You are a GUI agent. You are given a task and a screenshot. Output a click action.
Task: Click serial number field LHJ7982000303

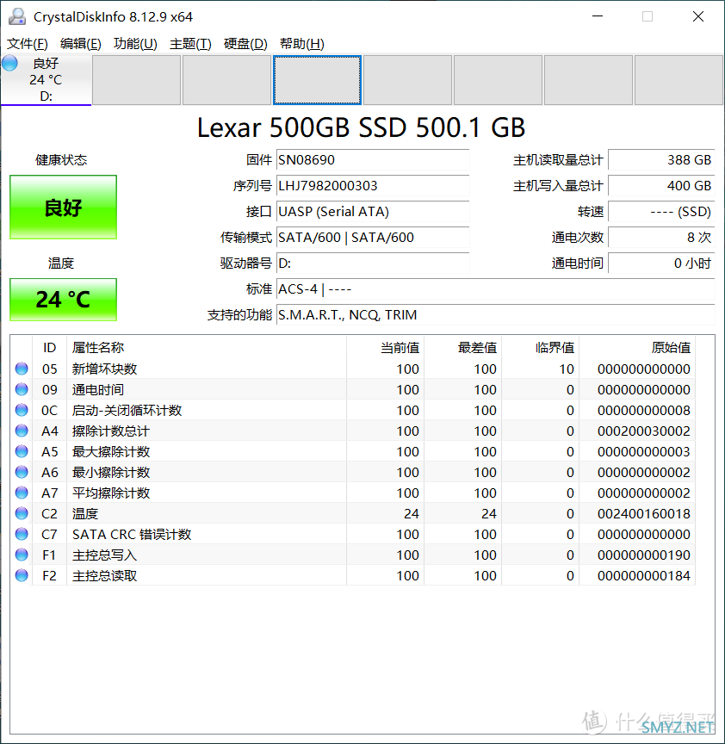click(373, 185)
